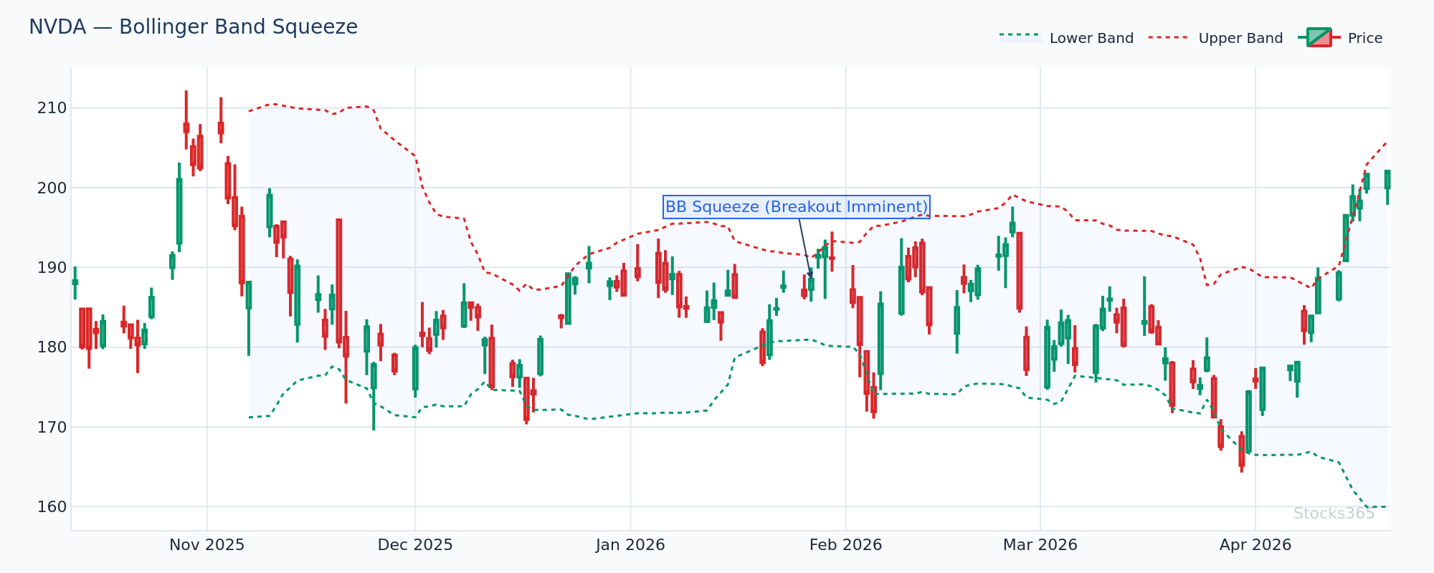This screenshot has height=573, width=1434.
Task: Click the 170 y-axis tick label
Action: click(x=52, y=428)
